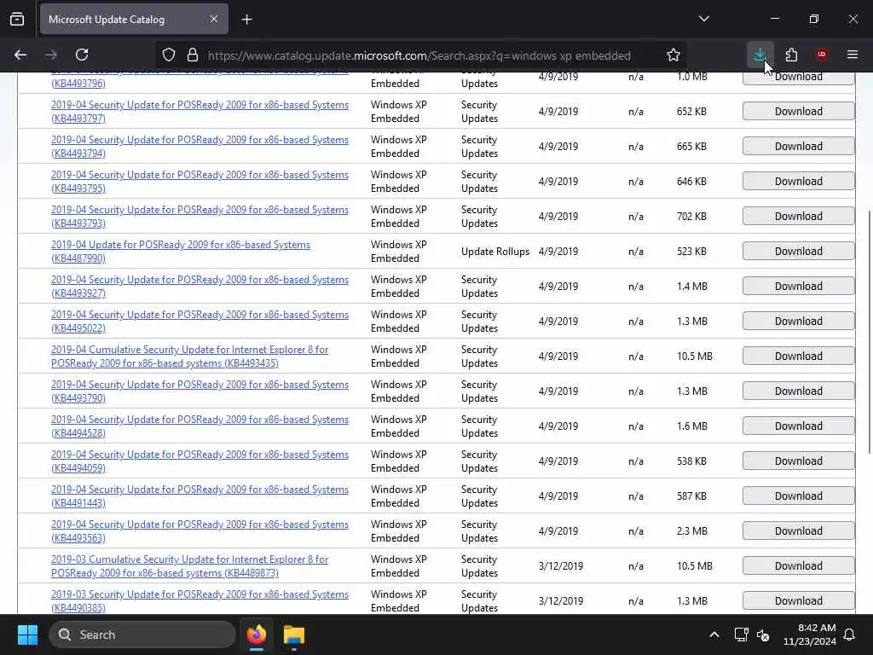Open Firefox application menu

pos(853,55)
